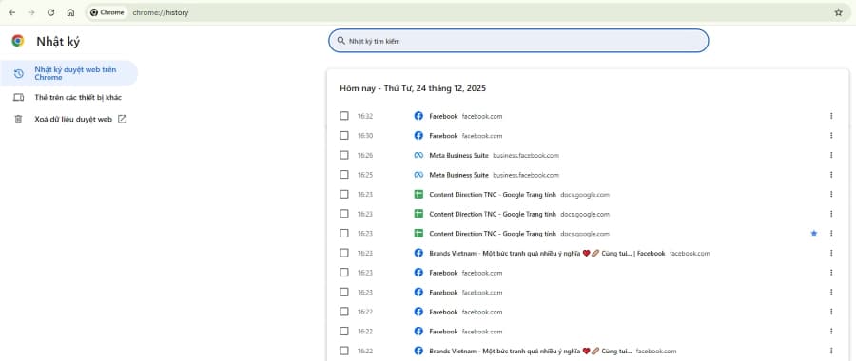Click the 16:32 timestamp text
856x361 pixels.
[365, 116]
